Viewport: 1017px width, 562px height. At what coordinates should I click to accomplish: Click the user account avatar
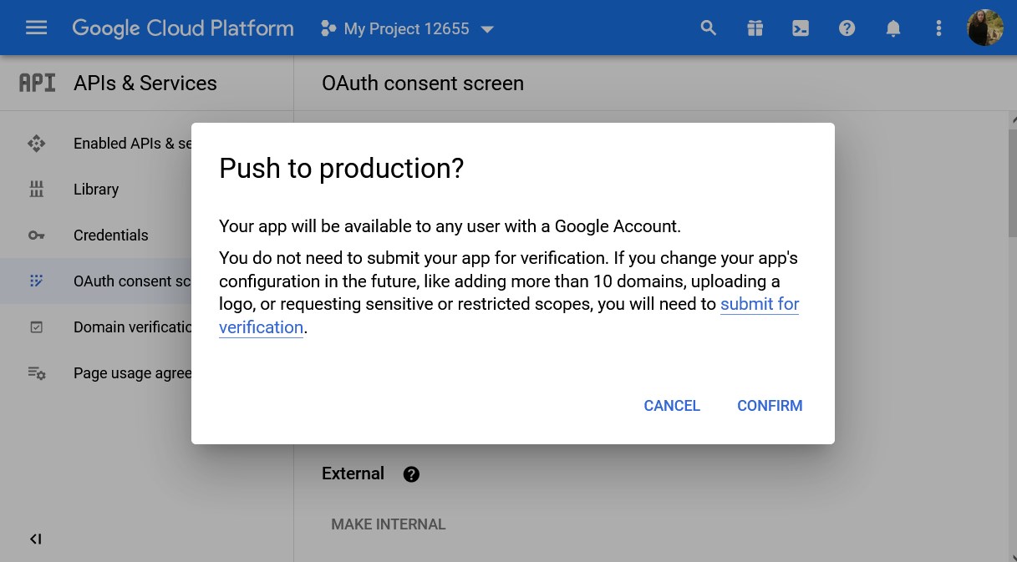click(x=985, y=28)
